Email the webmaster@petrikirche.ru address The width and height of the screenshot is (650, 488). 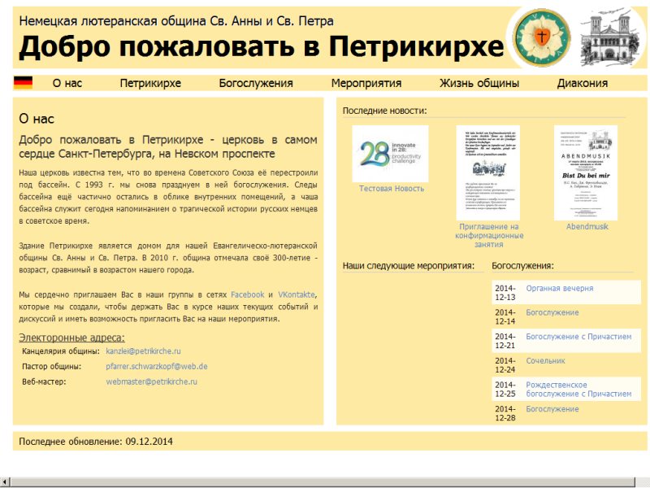coord(152,381)
